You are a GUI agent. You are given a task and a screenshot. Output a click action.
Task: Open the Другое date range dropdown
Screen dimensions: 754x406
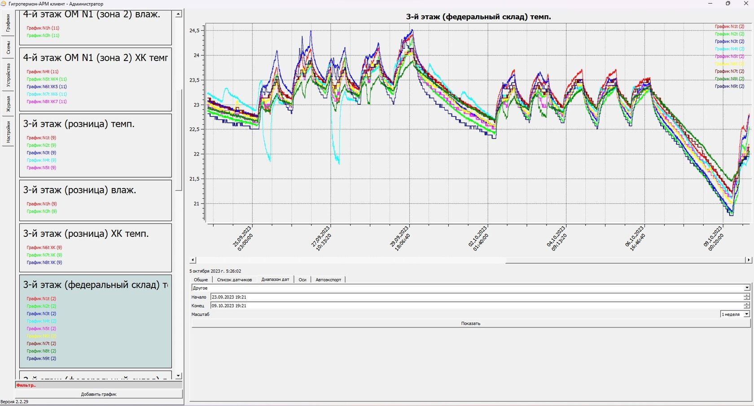pyautogui.click(x=471, y=288)
